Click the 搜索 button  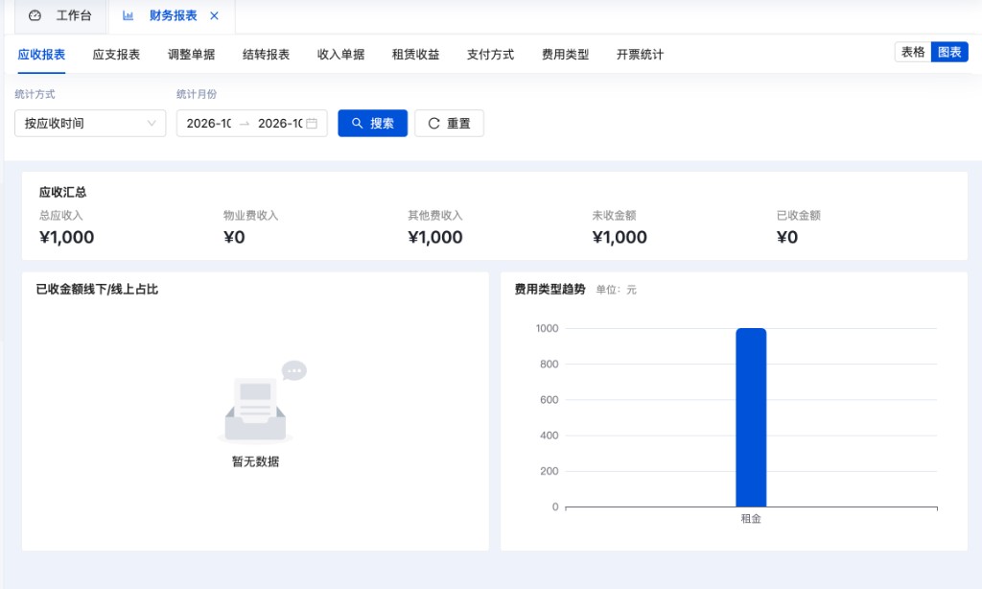click(373, 124)
